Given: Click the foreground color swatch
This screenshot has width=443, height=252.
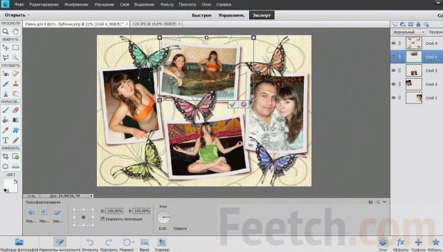Looking at the screenshot, I should click(10, 185).
